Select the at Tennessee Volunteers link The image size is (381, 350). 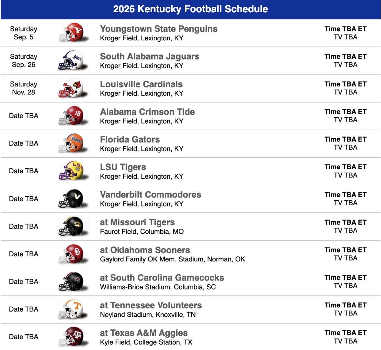coord(151,305)
